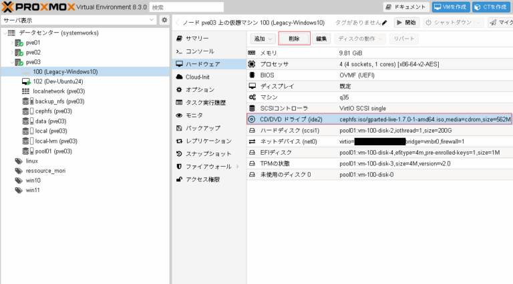
Task: Click the localnetwork (pve03) grid icon
Action: pyautogui.click(x=25, y=91)
